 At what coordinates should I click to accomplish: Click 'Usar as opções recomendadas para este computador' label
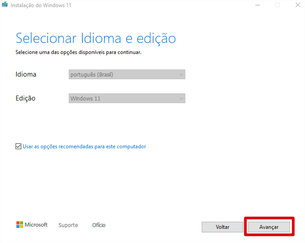[84, 147]
